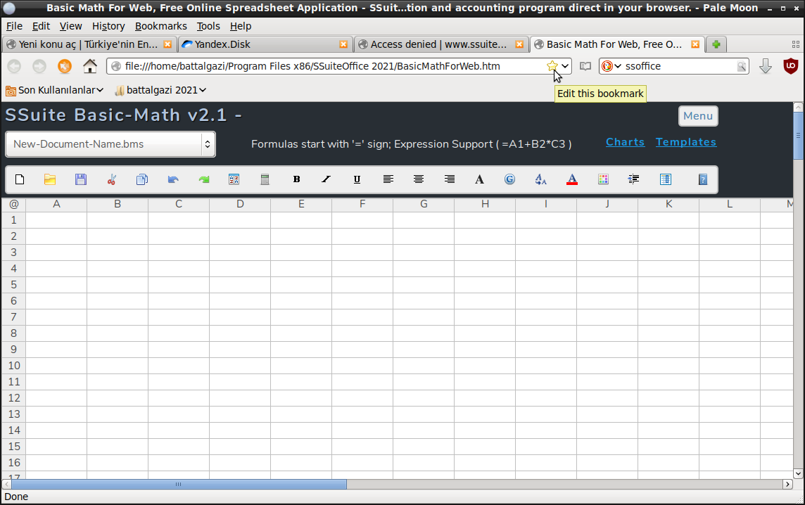The image size is (805, 505).
Task: Change font size with the blue A icon
Action: [x=540, y=179]
